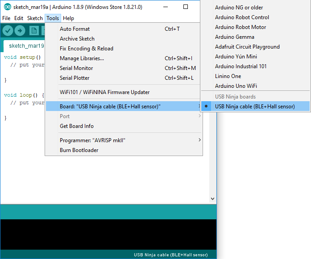Select Arduino Robot Motor board
311x259 pixels.
pyautogui.click(x=256, y=27)
